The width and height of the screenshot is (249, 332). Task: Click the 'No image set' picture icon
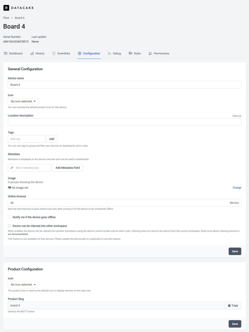click(9, 187)
